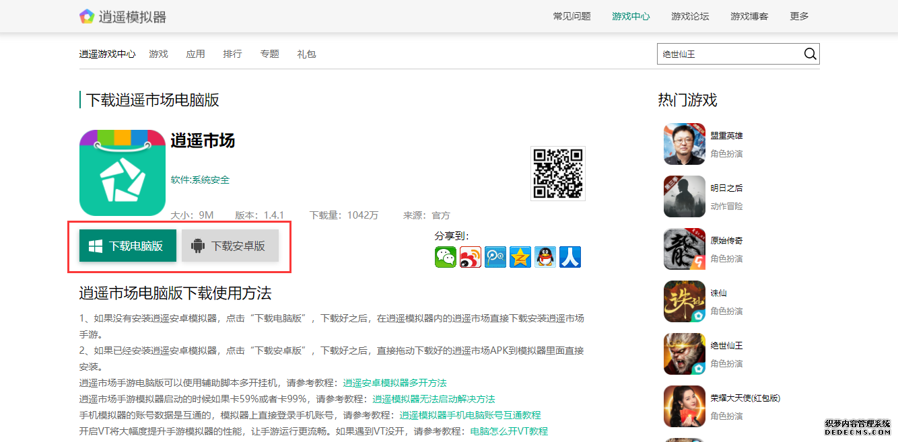Share to QQ penguin icon
The image size is (898, 442).
point(545,257)
